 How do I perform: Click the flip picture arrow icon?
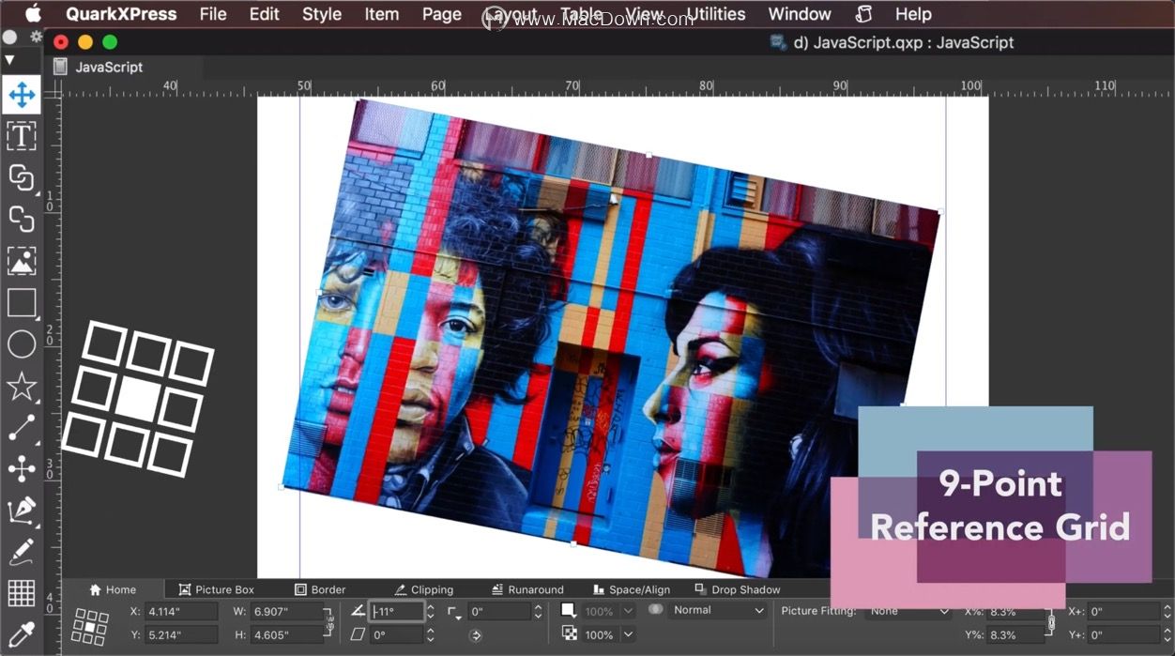(x=476, y=635)
